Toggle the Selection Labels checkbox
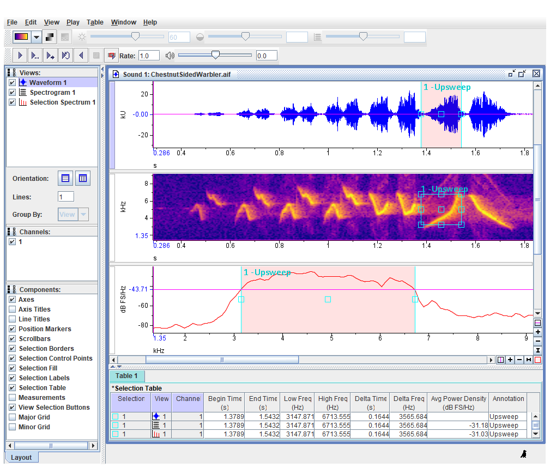Screen dimensions: 550x468 pyautogui.click(x=13, y=378)
